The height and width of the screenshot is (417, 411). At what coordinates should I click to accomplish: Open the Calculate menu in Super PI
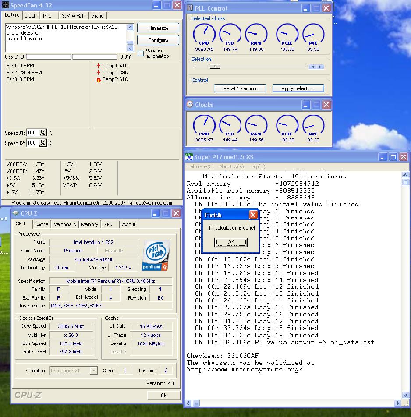point(200,166)
